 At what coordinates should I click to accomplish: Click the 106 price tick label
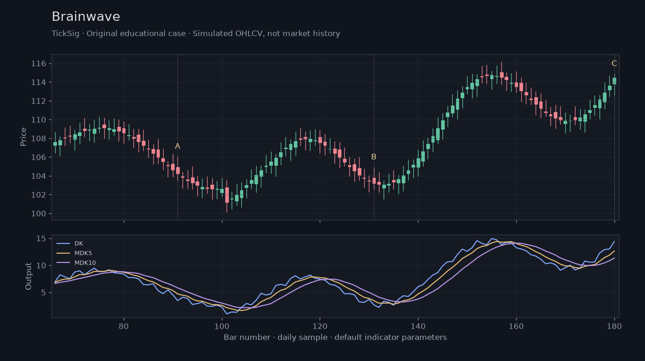[38, 157]
